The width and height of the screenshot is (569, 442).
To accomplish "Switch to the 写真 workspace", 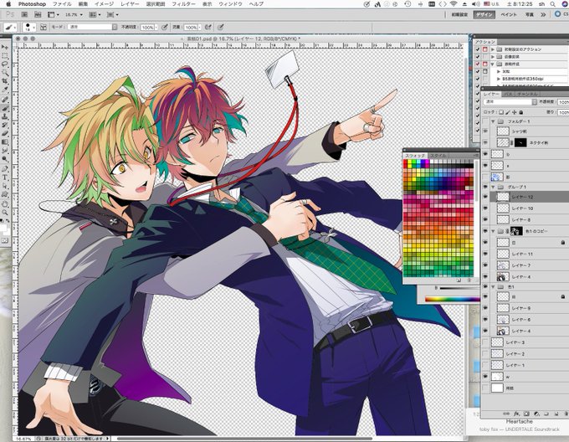I will click(530, 15).
